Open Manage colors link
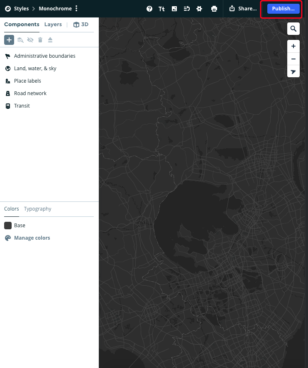Image resolution: width=308 pixels, height=368 pixels. point(32,238)
